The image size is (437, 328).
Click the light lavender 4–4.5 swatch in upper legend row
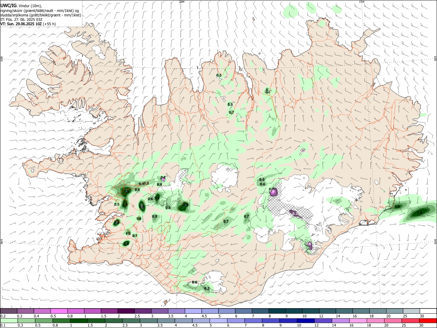193,311
